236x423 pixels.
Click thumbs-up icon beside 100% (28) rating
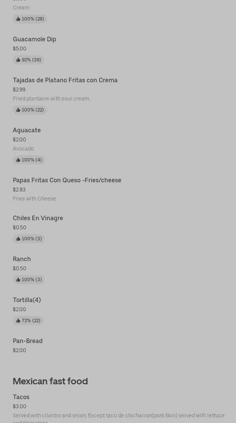pyautogui.click(x=18, y=19)
